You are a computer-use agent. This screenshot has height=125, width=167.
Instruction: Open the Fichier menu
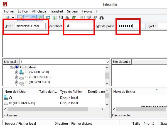[9, 11]
